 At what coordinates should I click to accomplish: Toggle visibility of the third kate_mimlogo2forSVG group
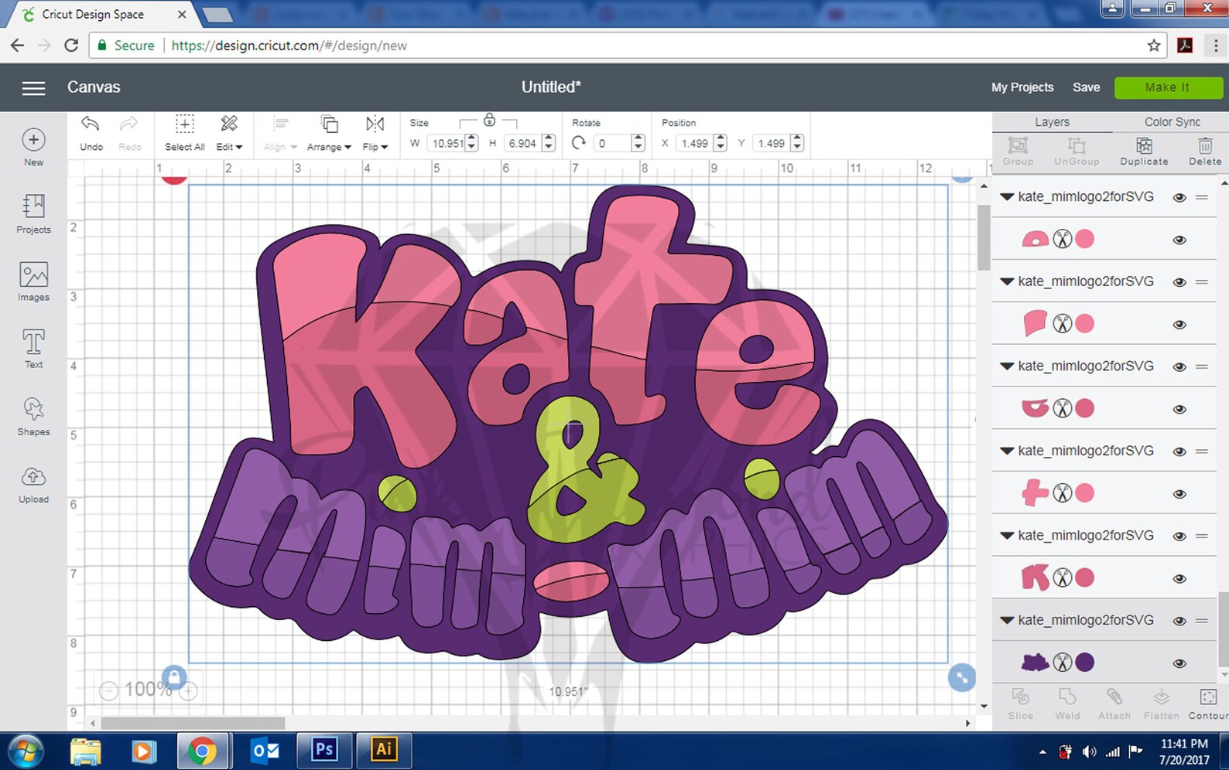tap(1179, 367)
